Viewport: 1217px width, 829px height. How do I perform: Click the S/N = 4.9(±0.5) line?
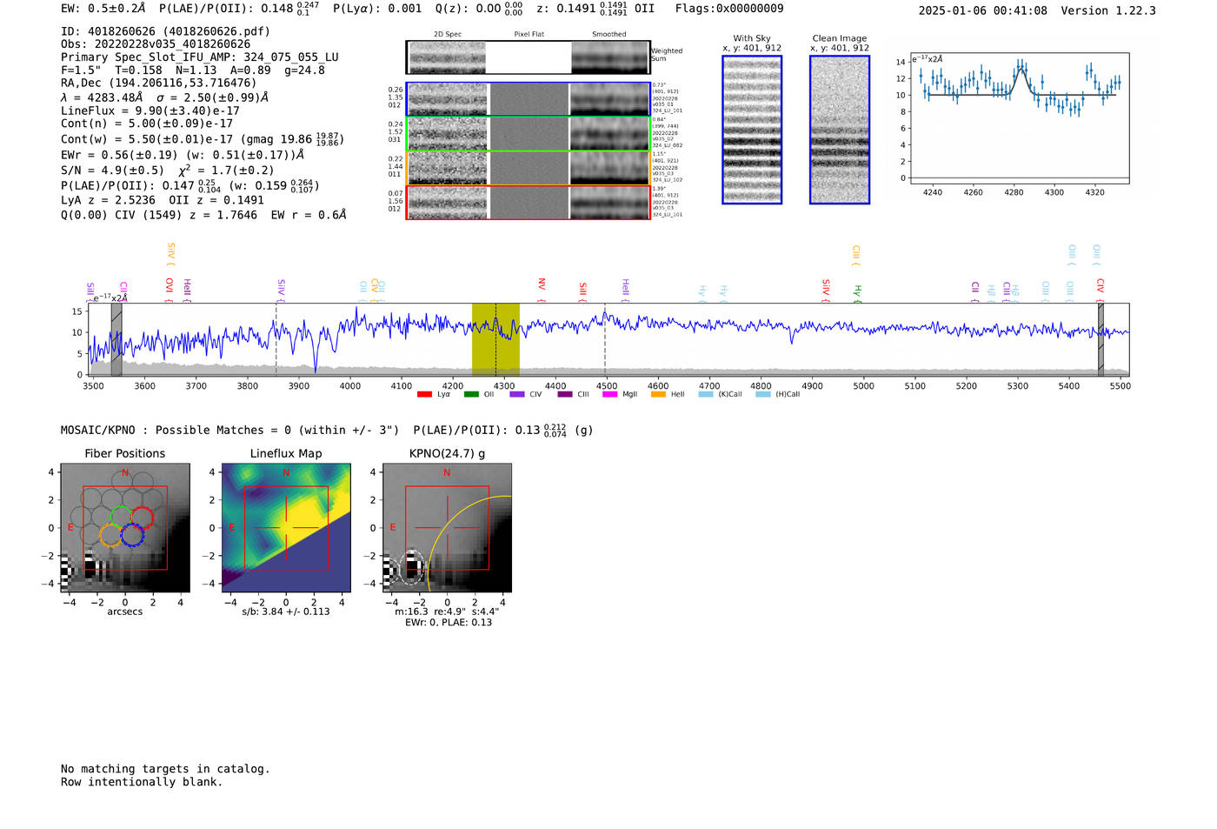point(167,170)
